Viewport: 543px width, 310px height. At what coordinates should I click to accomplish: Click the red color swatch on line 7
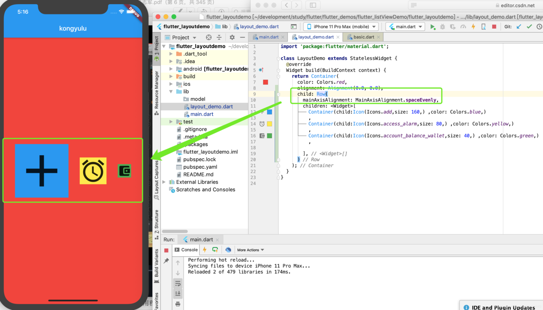click(266, 82)
